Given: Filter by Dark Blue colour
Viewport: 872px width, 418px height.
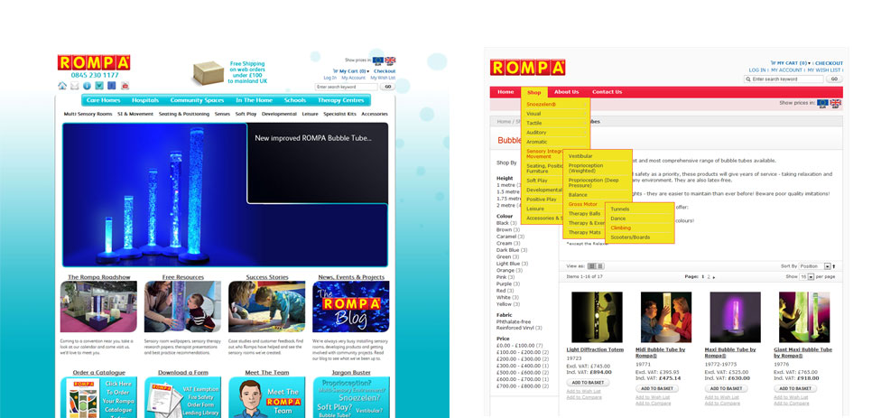Looking at the screenshot, I should tap(507, 250).
